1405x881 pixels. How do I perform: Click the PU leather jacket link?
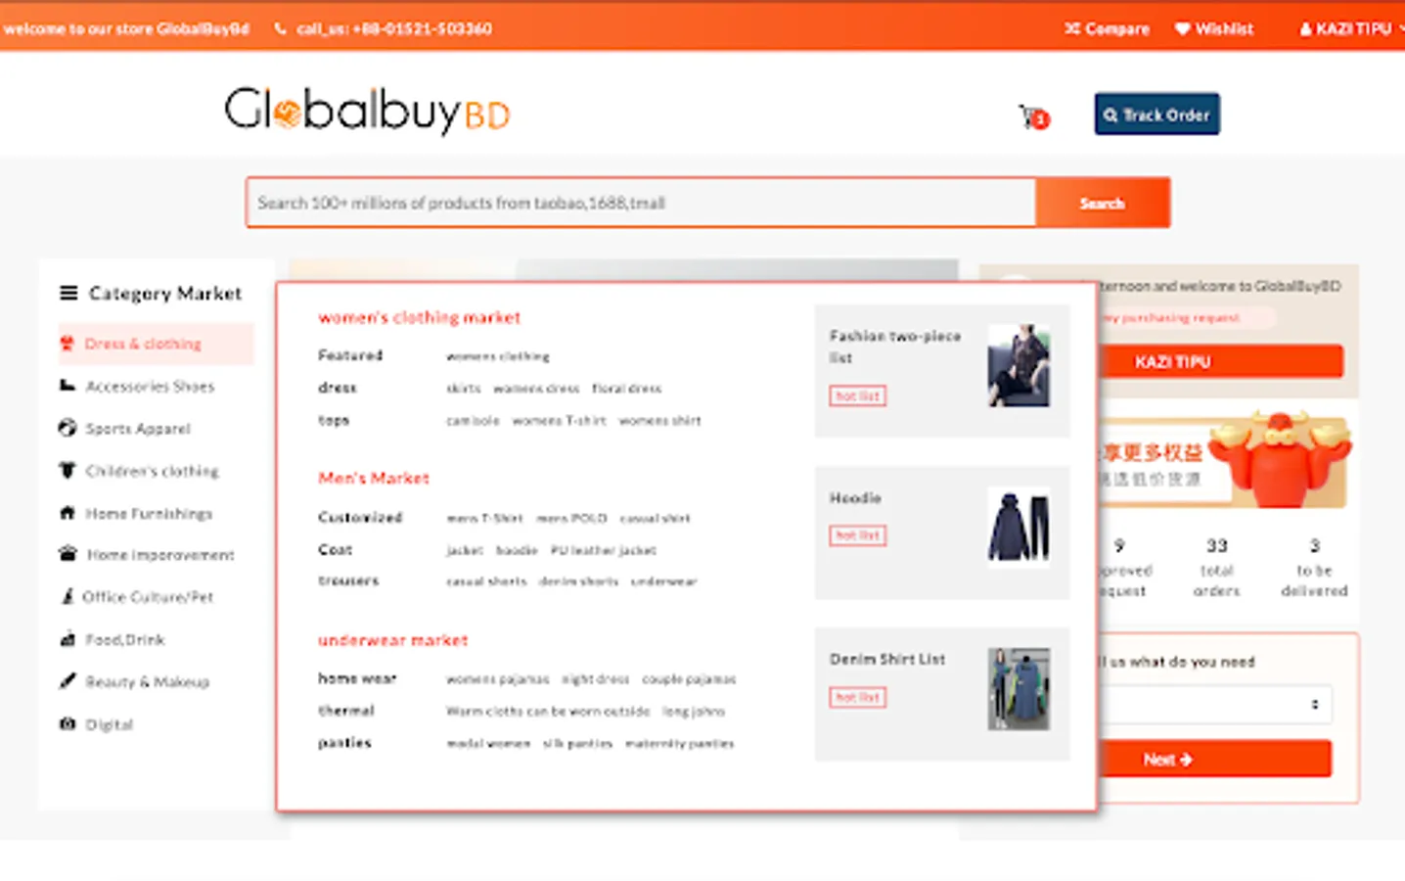pyautogui.click(x=603, y=550)
